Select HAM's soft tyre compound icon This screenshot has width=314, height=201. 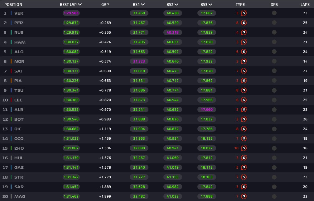pos(244,42)
